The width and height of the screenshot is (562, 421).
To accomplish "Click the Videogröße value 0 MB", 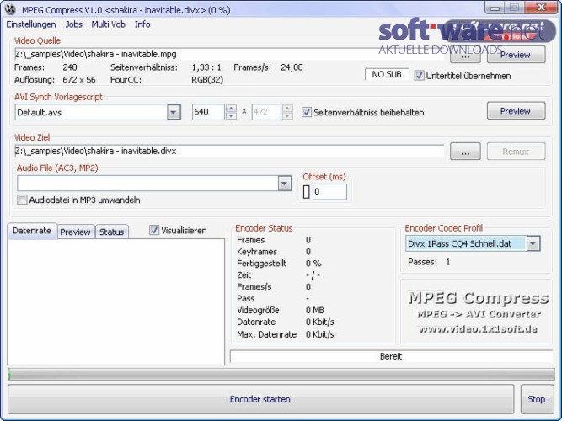I will point(314,311).
